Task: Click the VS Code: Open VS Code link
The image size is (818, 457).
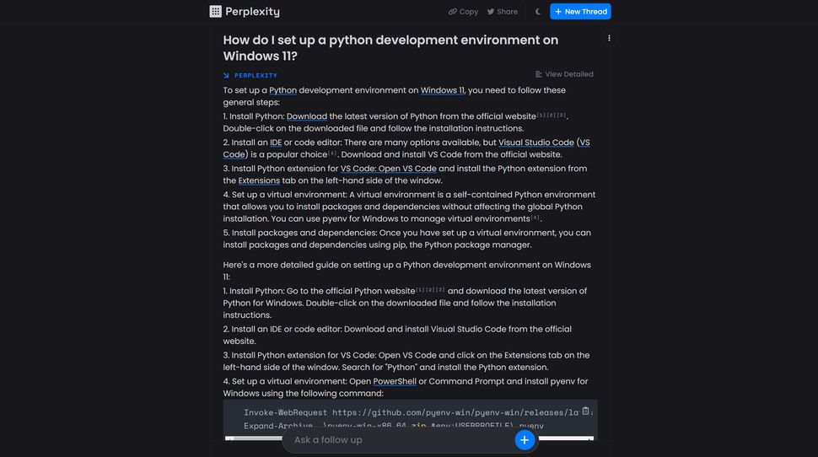Action: pyautogui.click(x=388, y=169)
